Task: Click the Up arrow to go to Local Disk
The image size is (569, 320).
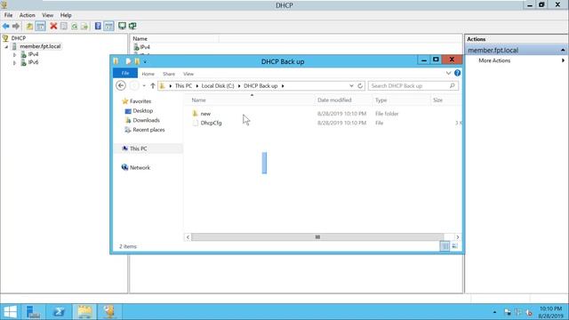Action: click(153, 85)
